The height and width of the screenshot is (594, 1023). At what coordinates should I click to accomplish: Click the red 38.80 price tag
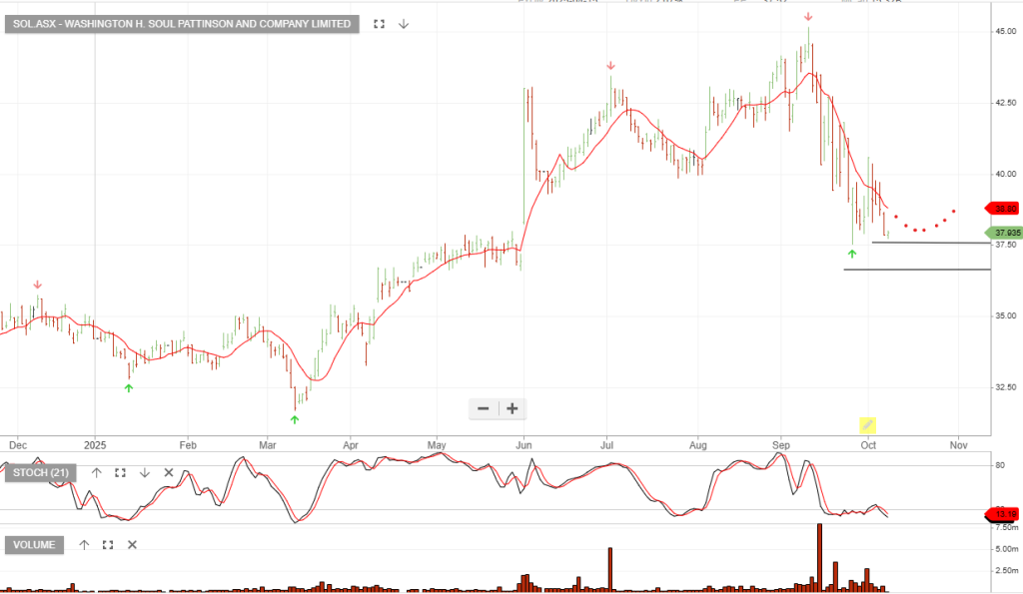pos(1003,209)
